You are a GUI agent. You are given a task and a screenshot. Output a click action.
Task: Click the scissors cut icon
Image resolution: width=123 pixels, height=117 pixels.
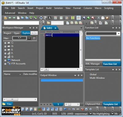98,18
